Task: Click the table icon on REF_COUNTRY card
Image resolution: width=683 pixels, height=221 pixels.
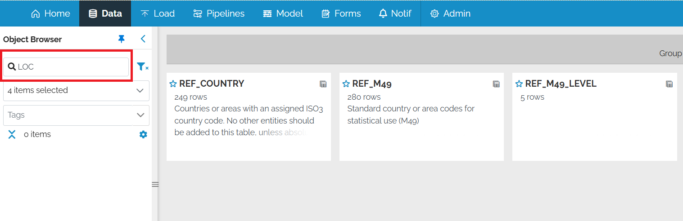Action: pos(323,84)
